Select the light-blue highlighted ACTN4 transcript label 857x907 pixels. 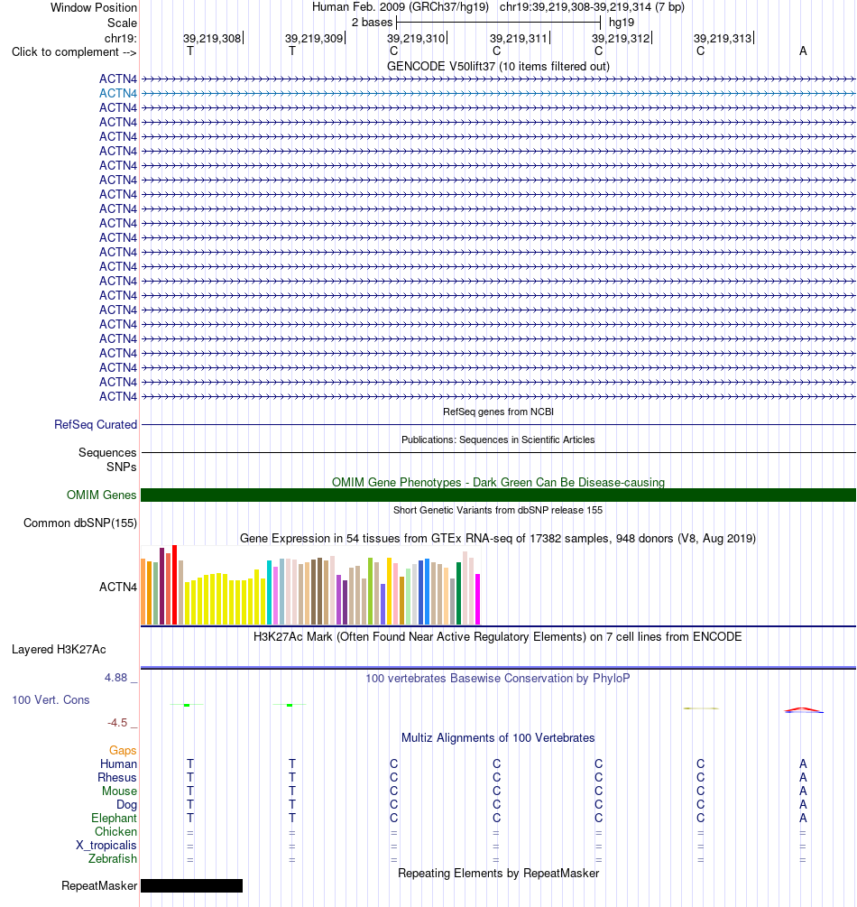tap(118, 93)
